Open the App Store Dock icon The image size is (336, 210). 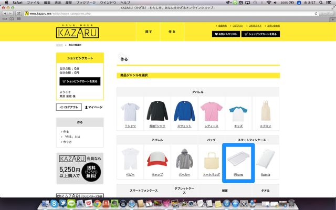click(235, 203)
